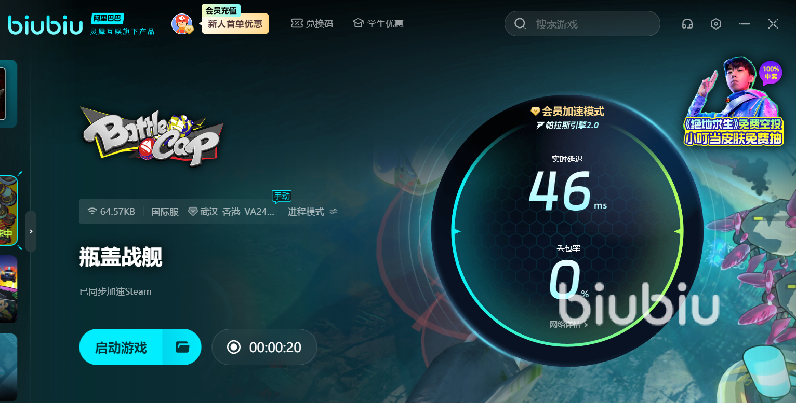Screen dimensions: 796x403
Task: Minimize the biubiu window
Action: [x=745, y=24]
